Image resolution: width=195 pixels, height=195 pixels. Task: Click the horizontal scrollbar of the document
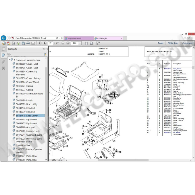pyautogui.click(x=123, y=160)
